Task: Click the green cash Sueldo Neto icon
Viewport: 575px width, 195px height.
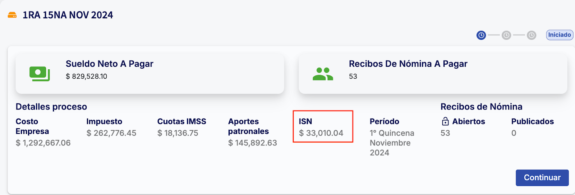Action: tap(40, 74)
